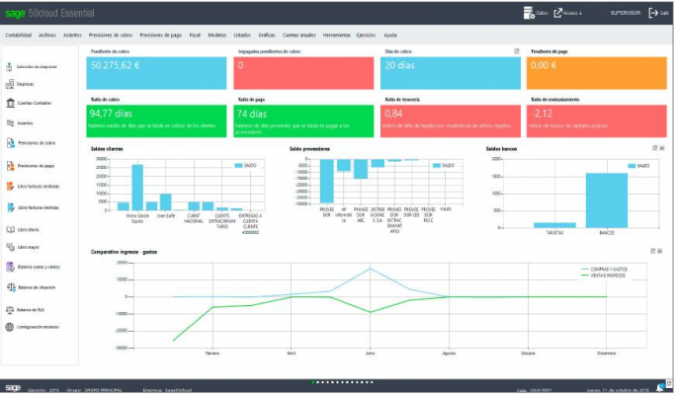The height and width of the screenshot is (395, 675).
Task: Open the Asientos menu in menu bar
Action: [72, 36]
